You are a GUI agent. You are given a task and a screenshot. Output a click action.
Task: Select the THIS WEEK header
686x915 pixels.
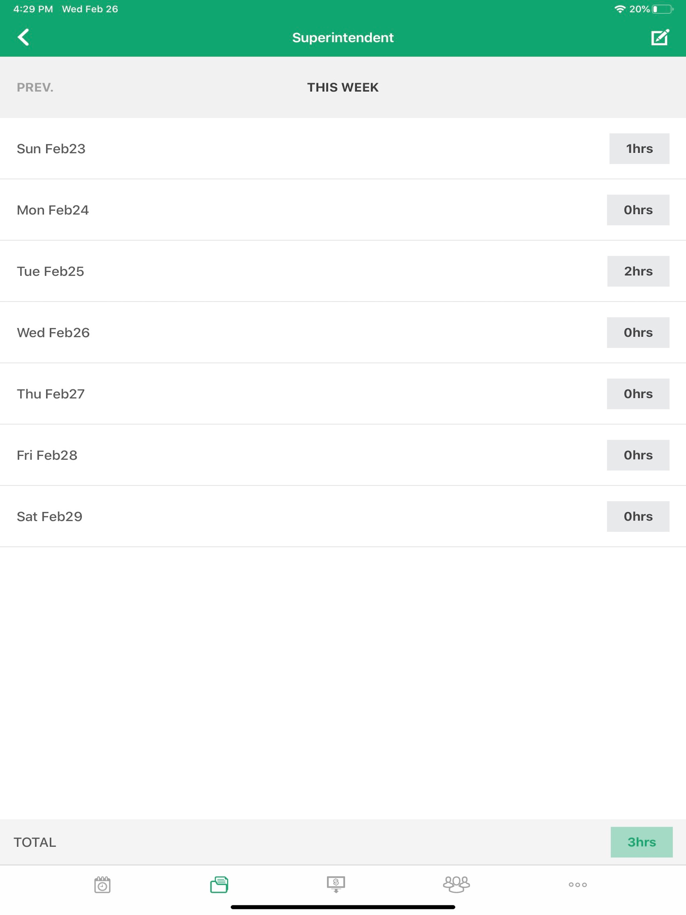(x=343, y=87)
